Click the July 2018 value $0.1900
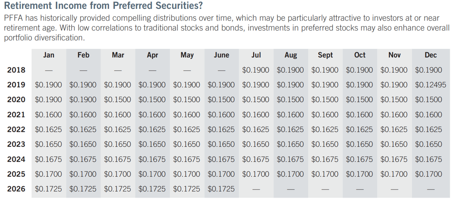Image resolution: width=453 pixels, height=200 pixels. click(x=256, y=70)
